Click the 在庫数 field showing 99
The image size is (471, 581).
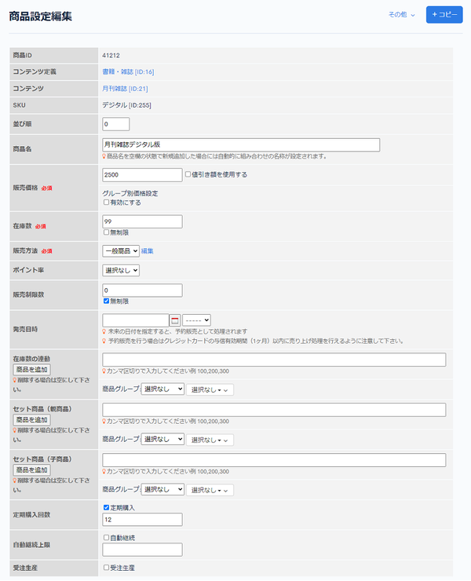click(142, 221)
